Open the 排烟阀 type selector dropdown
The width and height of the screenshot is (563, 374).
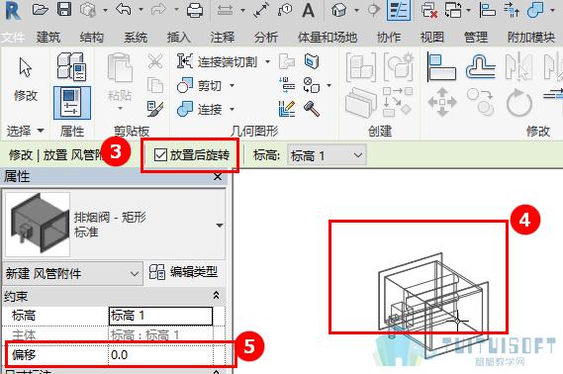(x=220, y=226)
